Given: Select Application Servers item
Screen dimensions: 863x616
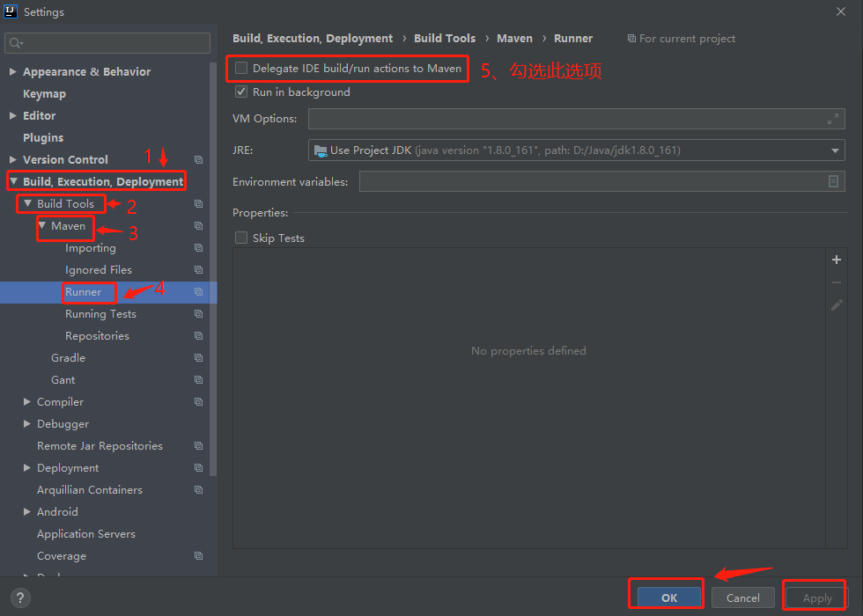Looking at the screenshot, I should pyautogui.click(x=86, y=533).
